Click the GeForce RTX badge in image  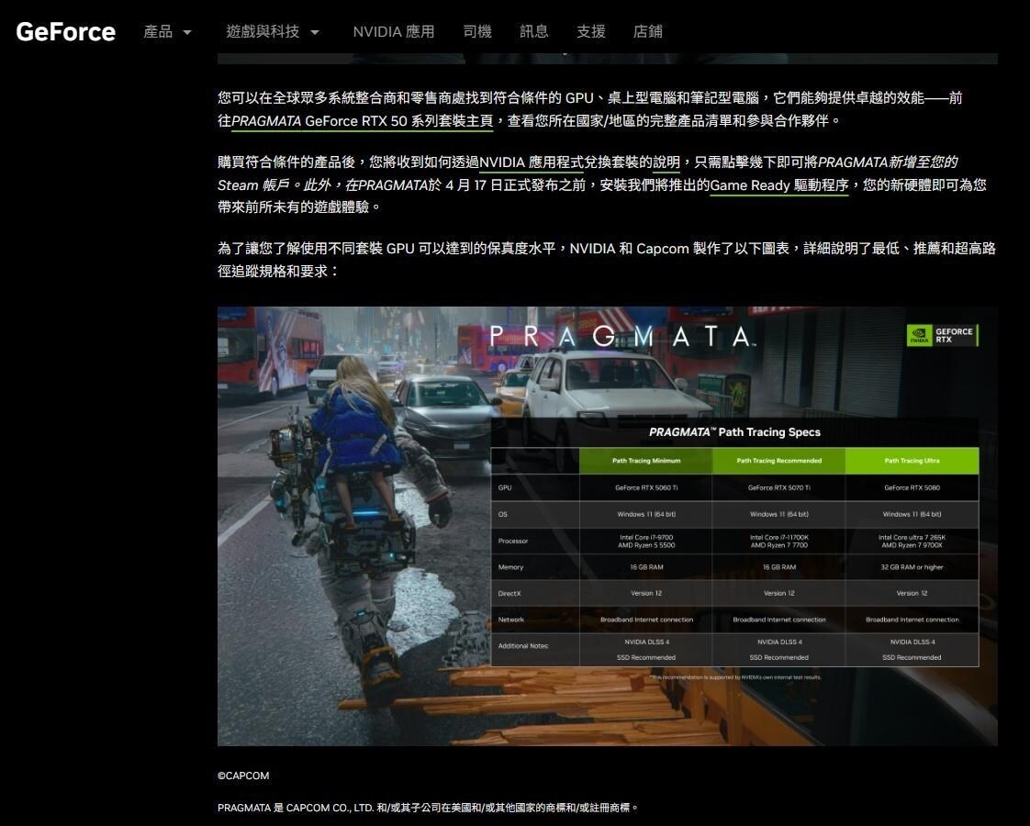pos(941,336)
